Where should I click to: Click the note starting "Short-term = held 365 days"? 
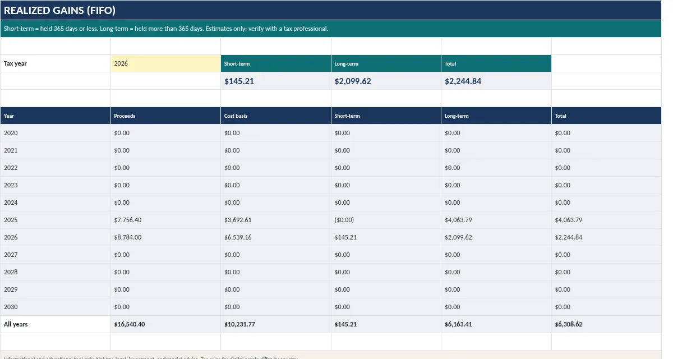point(331,29)
